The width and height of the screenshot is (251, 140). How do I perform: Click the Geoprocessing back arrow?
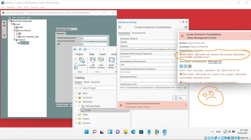[120, 27]
